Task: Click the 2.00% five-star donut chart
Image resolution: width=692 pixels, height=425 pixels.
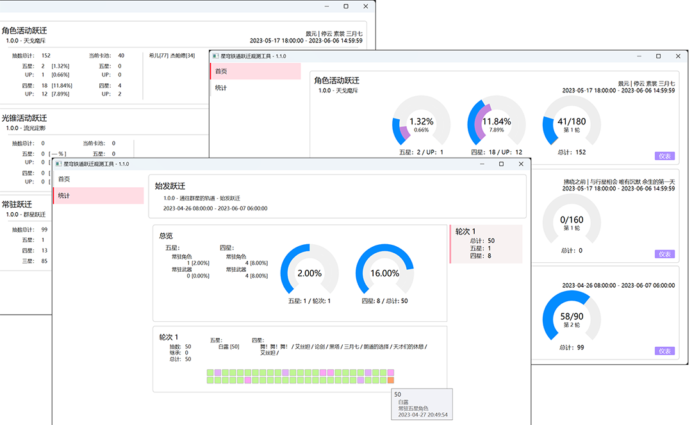Action: [309, 273]
